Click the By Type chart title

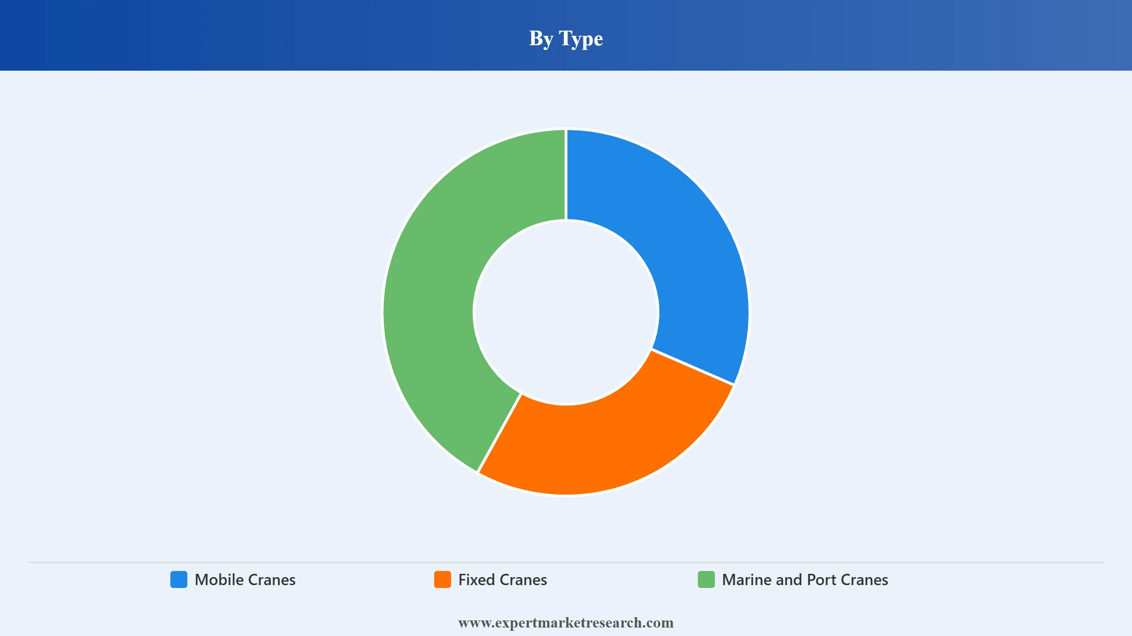(566, 38)
